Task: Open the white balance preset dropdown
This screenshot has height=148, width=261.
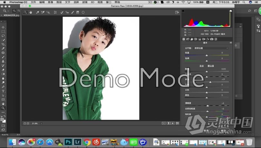Action: click(x=211, y=48)
